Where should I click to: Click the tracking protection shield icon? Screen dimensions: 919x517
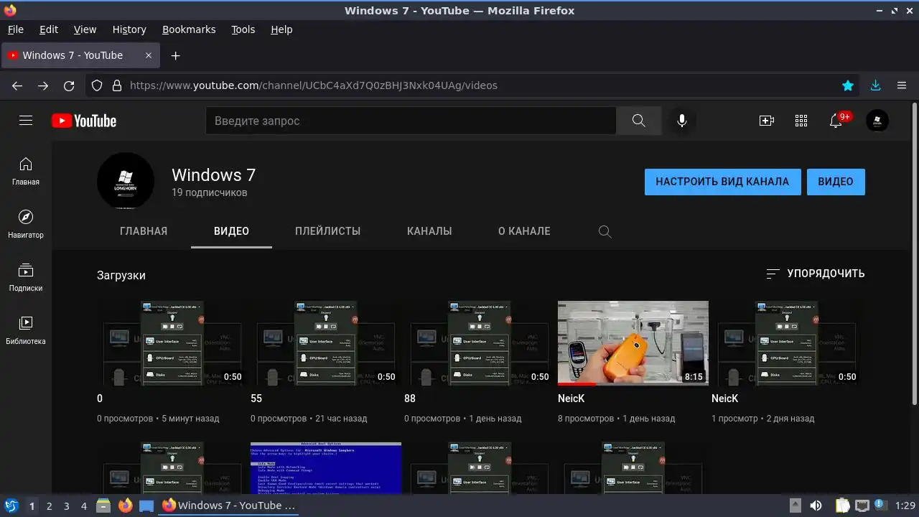click(97, 85)
